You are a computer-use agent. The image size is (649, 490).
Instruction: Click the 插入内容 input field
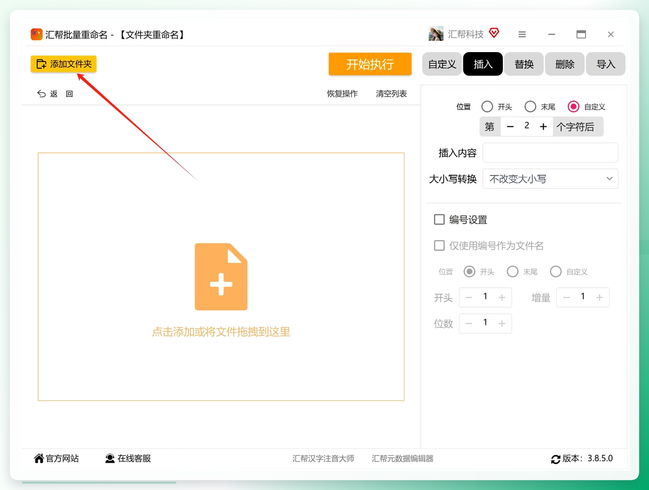(x=550, y=152)
